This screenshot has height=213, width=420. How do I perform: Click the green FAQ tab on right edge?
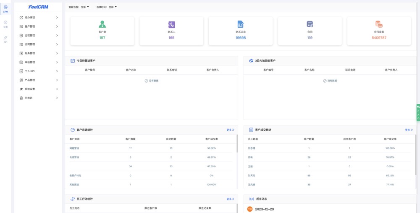point(418,113)
